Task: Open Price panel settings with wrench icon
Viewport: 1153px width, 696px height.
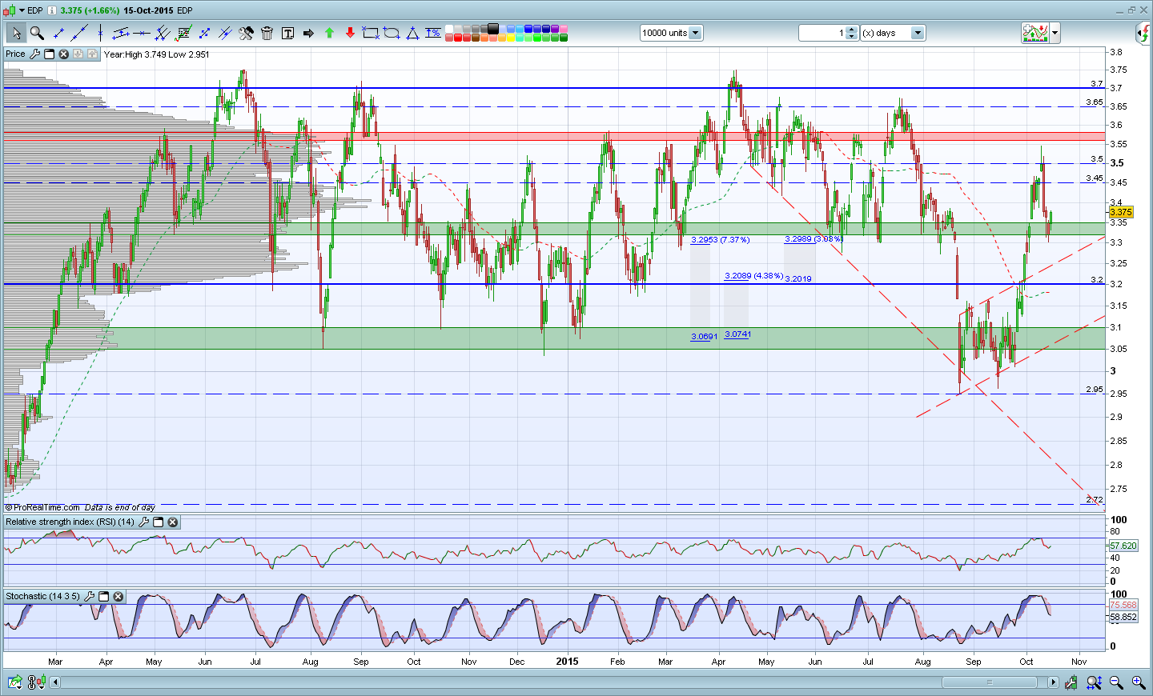Action: 34,54
